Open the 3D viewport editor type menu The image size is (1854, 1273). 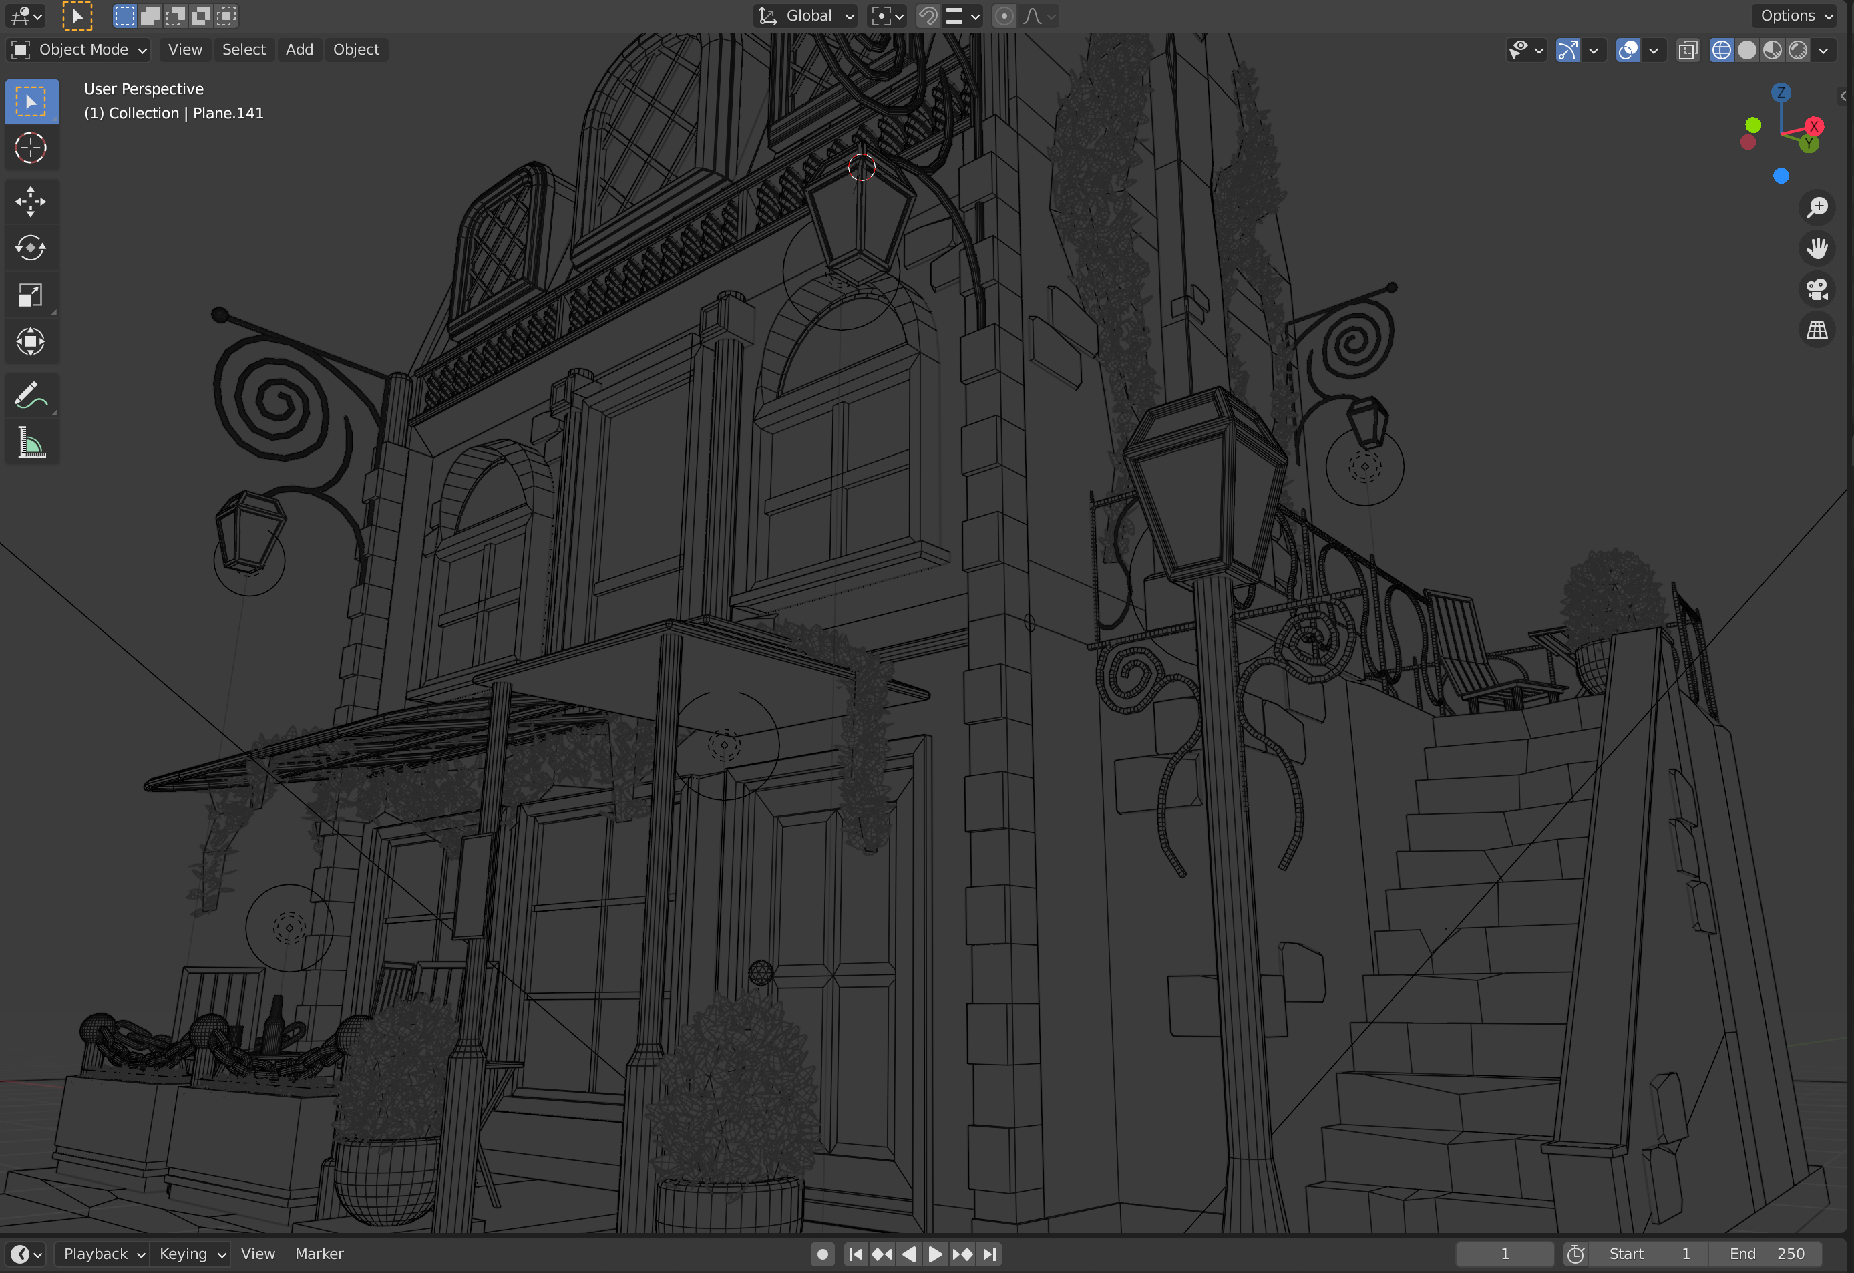25,16
